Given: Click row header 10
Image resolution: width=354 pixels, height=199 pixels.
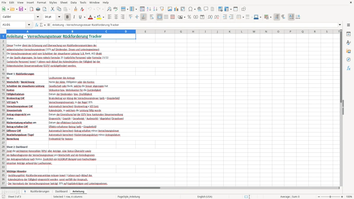Looking at the screenshot, I should 3,74.
